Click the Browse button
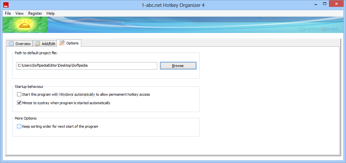The width and height of the screenshot is (346, 163). point(178,66)
